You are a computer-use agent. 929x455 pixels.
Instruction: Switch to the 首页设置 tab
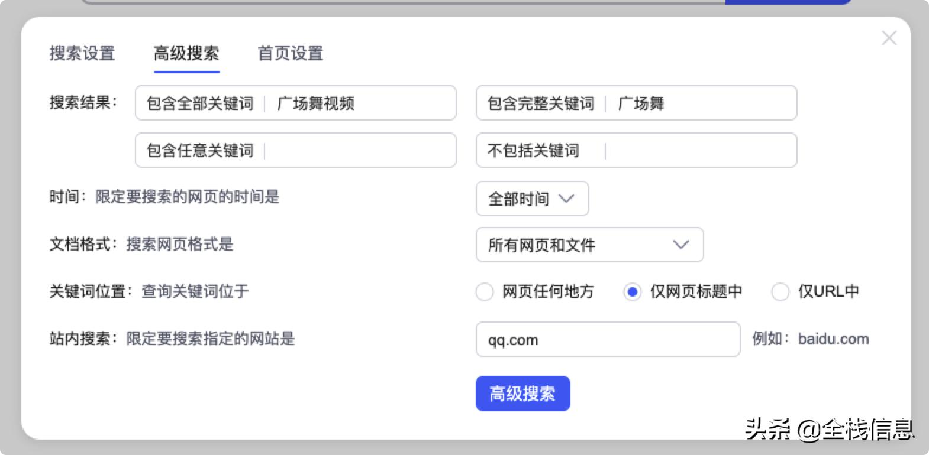coord(289,54)
